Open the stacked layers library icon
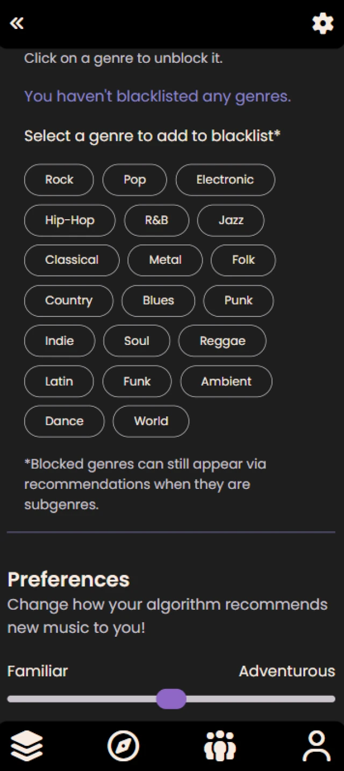This screenshot has height=771, width=344. click(x=27, y=746)
